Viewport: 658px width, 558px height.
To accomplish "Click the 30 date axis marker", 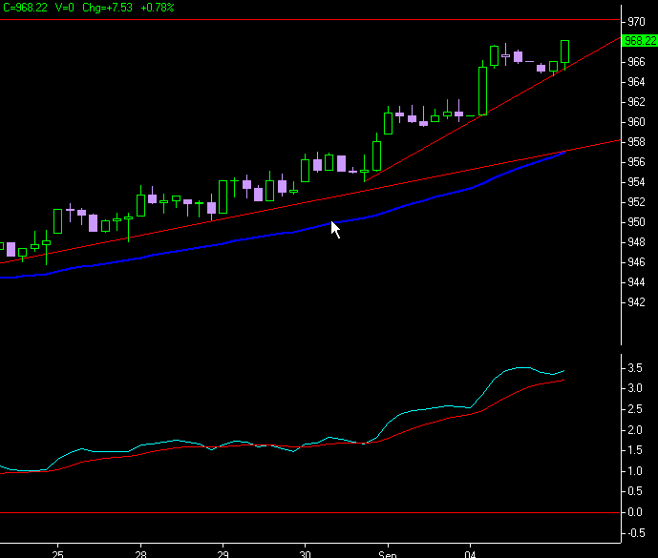I will coord(305,554).
